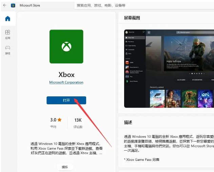Go back with the back arrow
This screenshot has width=214, height=172.
(x=5, y=5)
